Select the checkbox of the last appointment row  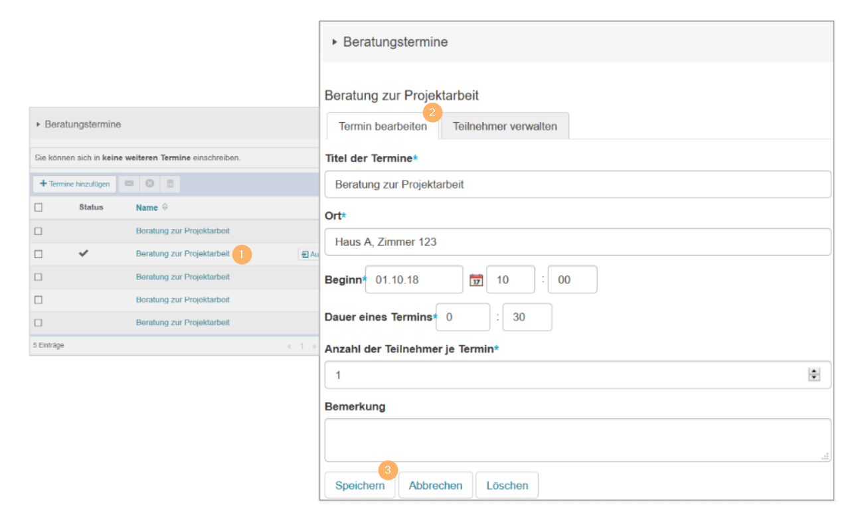[39, 323]
